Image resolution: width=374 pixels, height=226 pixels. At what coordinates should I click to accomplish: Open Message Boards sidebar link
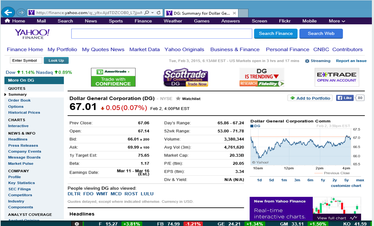pyautogui.click(x=24, y=157)
